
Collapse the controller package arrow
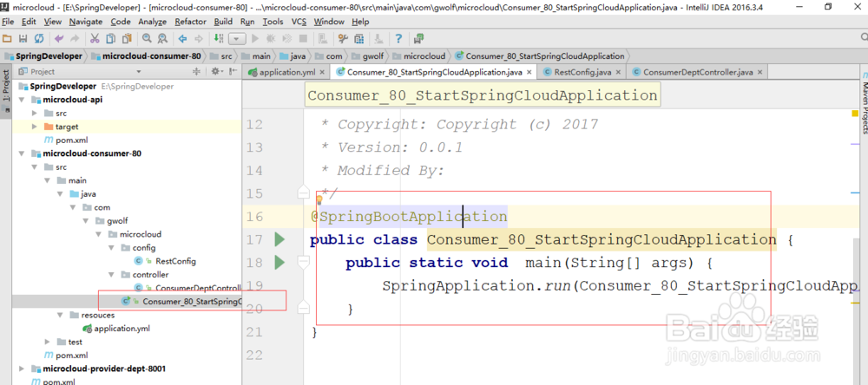pyautogui.click(x=111, y=275)
